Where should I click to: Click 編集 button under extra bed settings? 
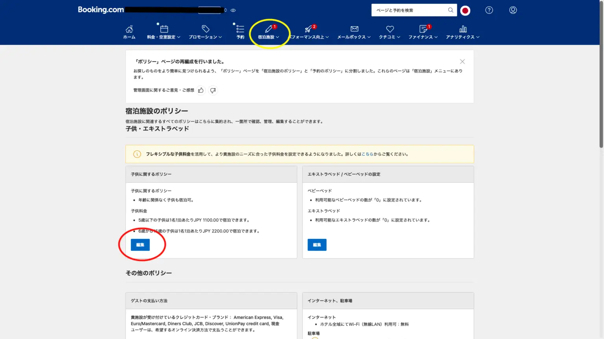(317, 245)
